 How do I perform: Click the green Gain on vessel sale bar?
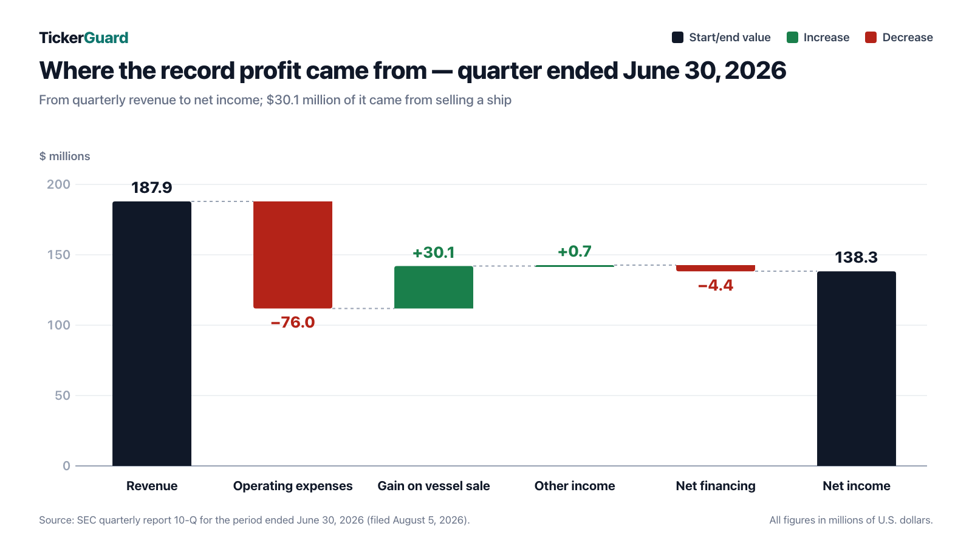pos(434,287)
